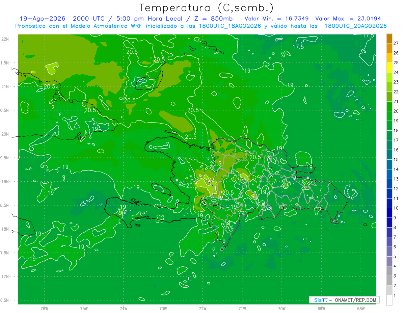Click the teal swatch between legend 15 and 16

coord(389,155)
